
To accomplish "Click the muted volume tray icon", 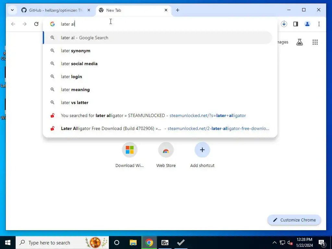I will 290,243.
